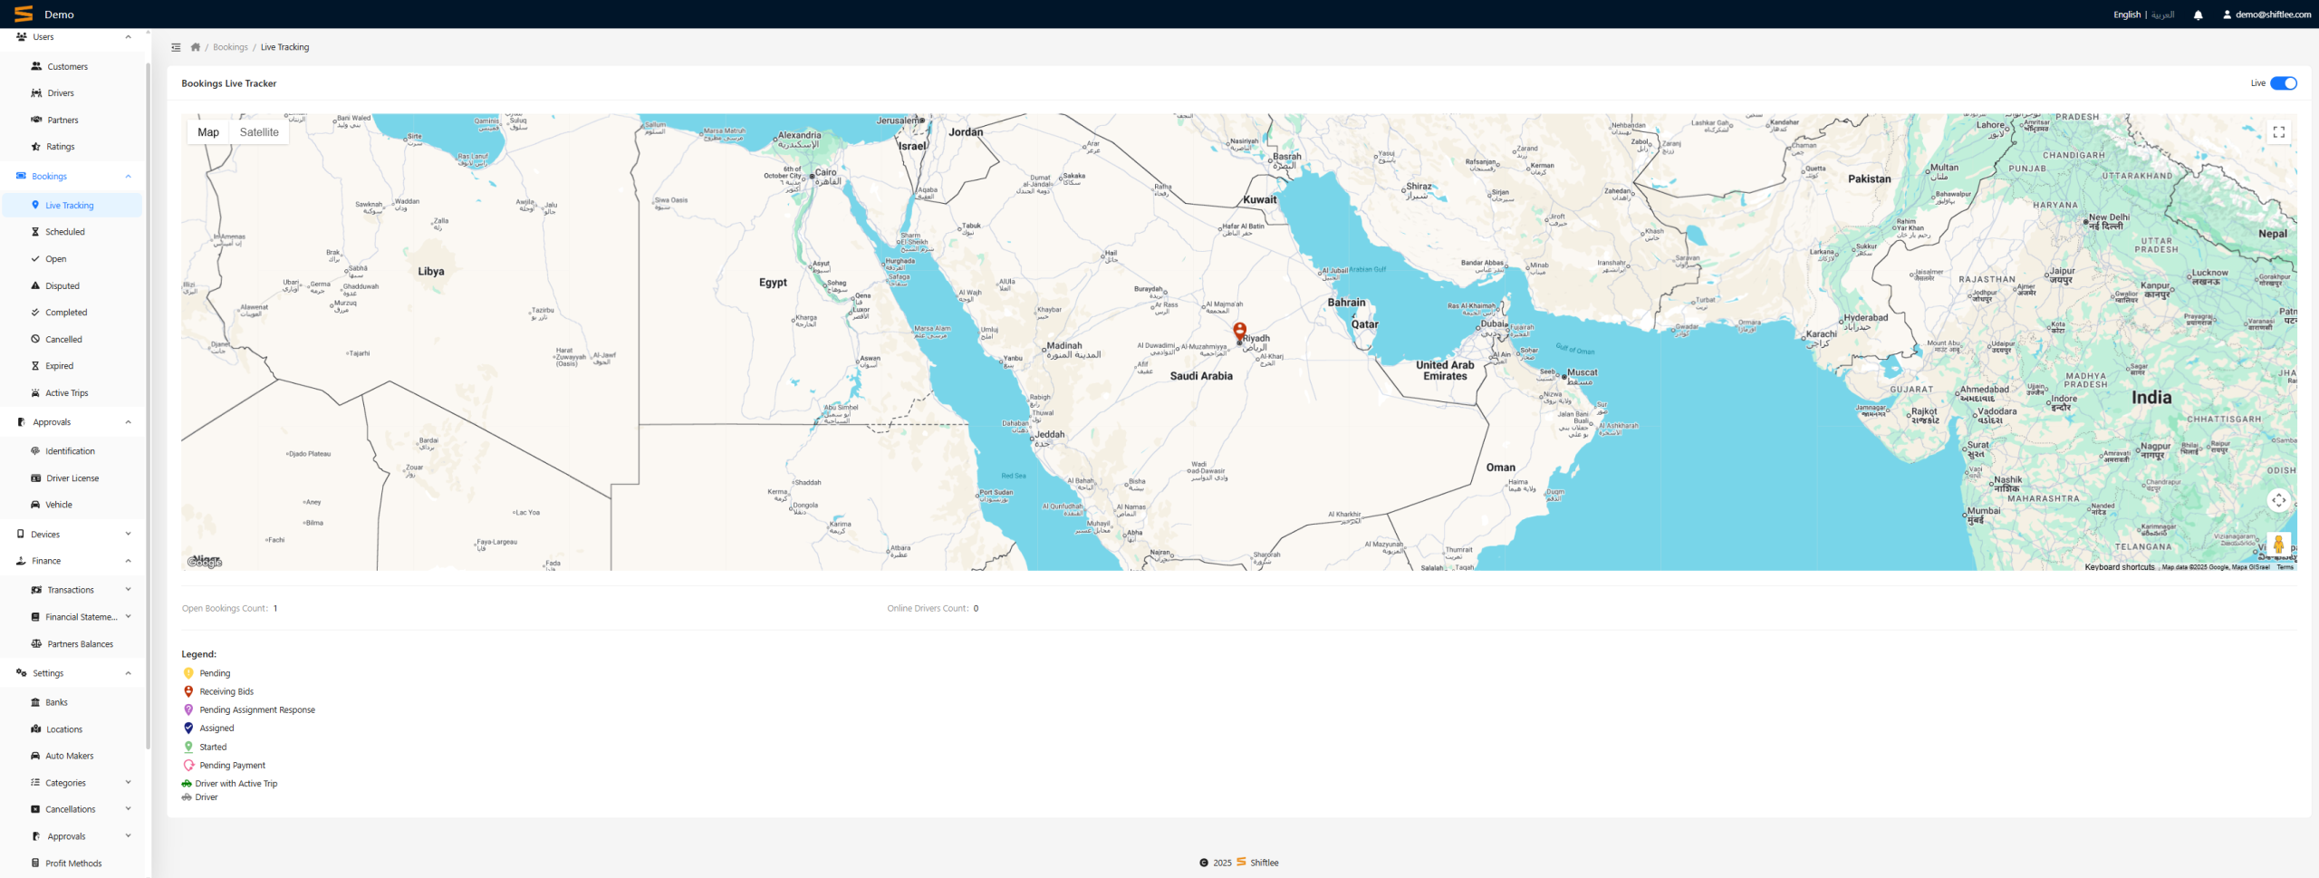2319x878 pixels.
Task: Click the red booking marker near Riyadh
Action: coord(1239,331)
